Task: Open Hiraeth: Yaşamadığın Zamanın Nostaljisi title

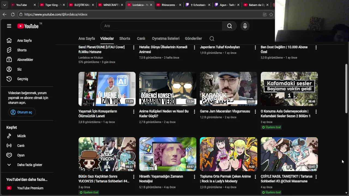Action: click(x=161, y=179)
